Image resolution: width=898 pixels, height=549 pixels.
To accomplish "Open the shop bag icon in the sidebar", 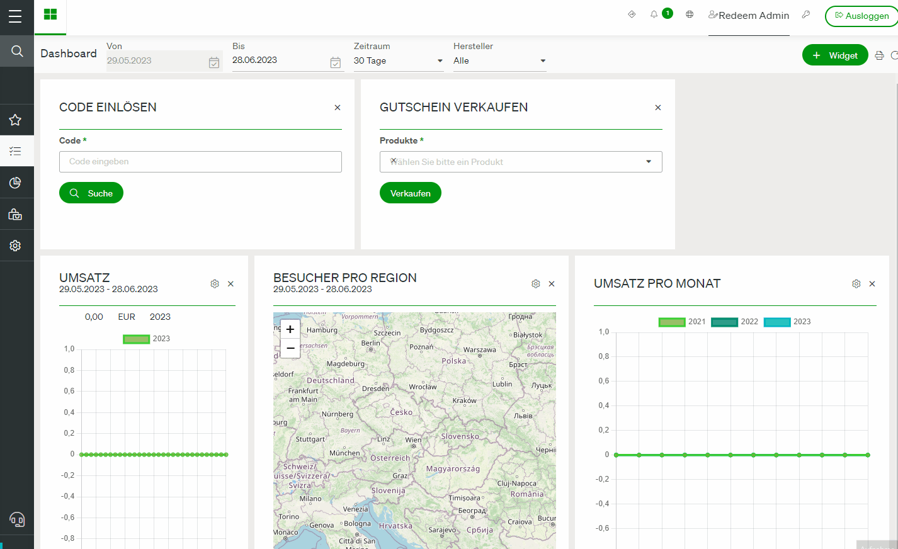I will click(x=16, y=214).
